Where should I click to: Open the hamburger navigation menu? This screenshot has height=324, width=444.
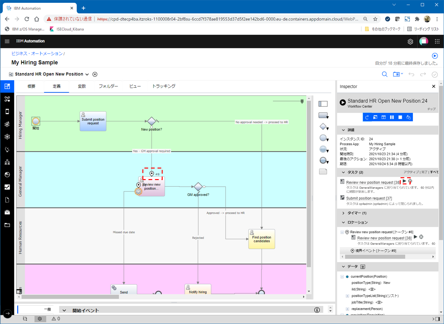click(7, 41)
